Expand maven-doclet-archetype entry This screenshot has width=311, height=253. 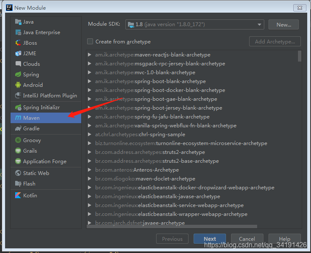pyautogui.click(x=90, y=179)
